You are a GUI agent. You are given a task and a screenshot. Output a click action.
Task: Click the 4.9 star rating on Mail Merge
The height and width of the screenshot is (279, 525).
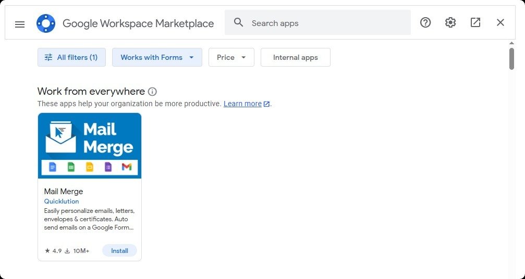tap(53, 251)
